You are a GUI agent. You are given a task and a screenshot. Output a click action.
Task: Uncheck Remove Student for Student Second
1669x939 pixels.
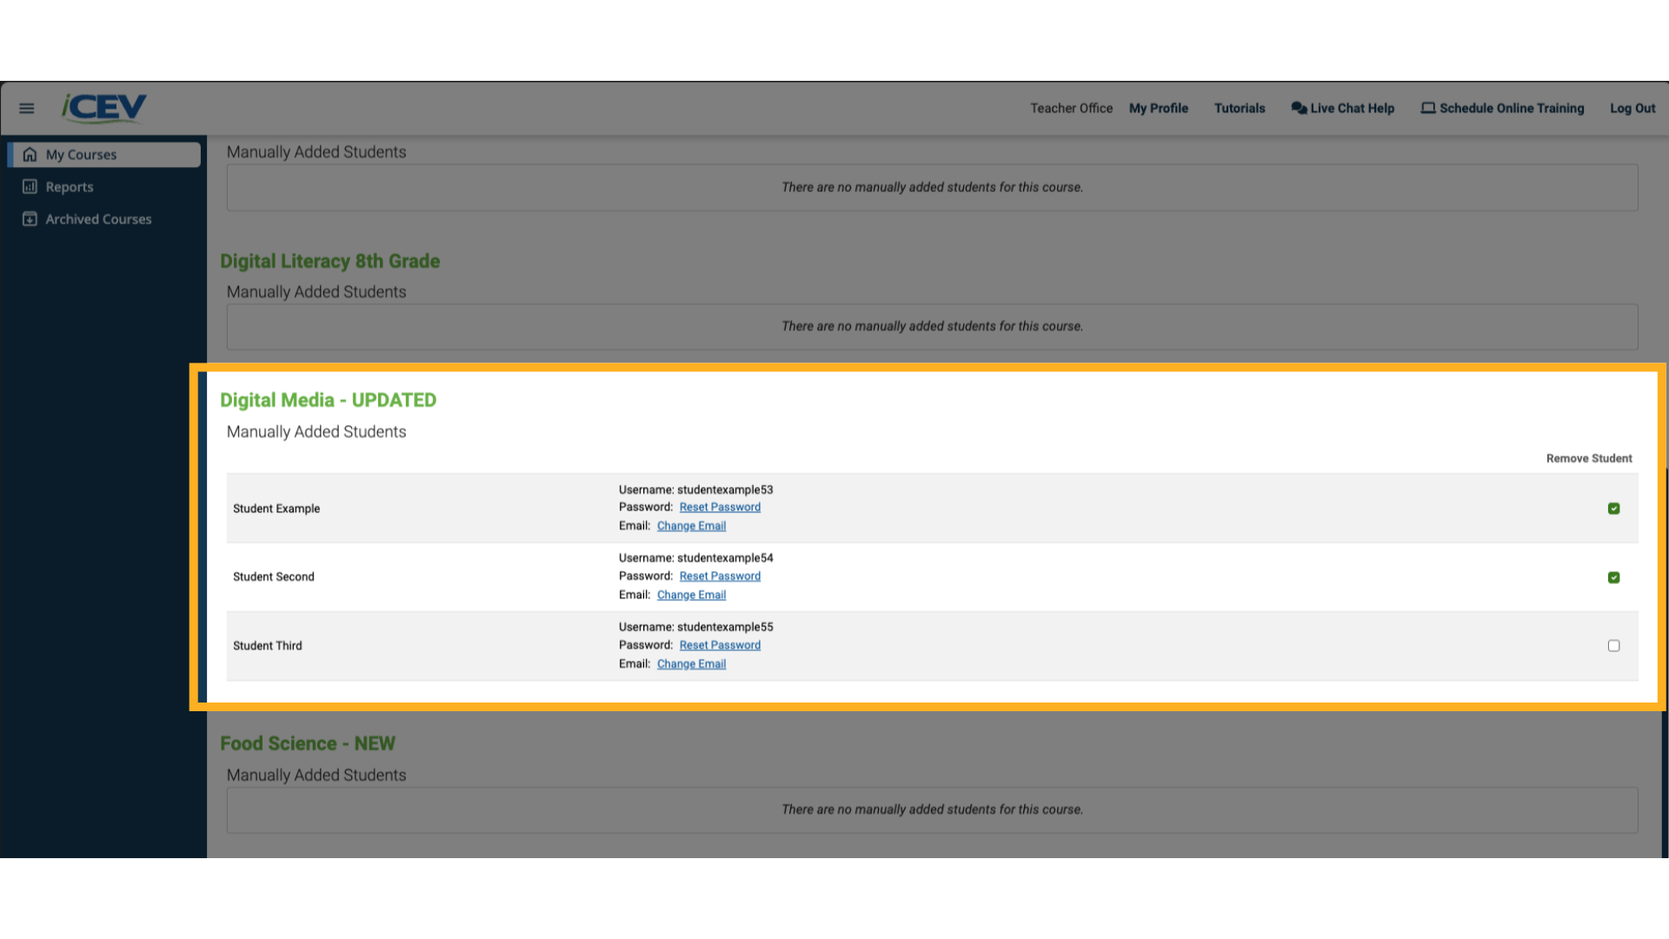pyautogui.click(x=1613, y=577)
